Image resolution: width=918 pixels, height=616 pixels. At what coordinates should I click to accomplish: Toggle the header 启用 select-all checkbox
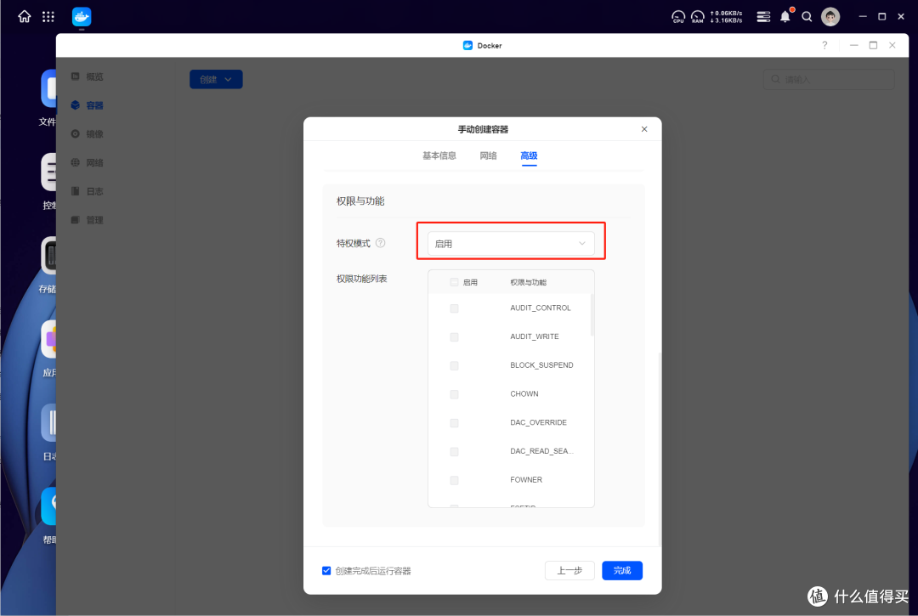click(x=454, y=282)
